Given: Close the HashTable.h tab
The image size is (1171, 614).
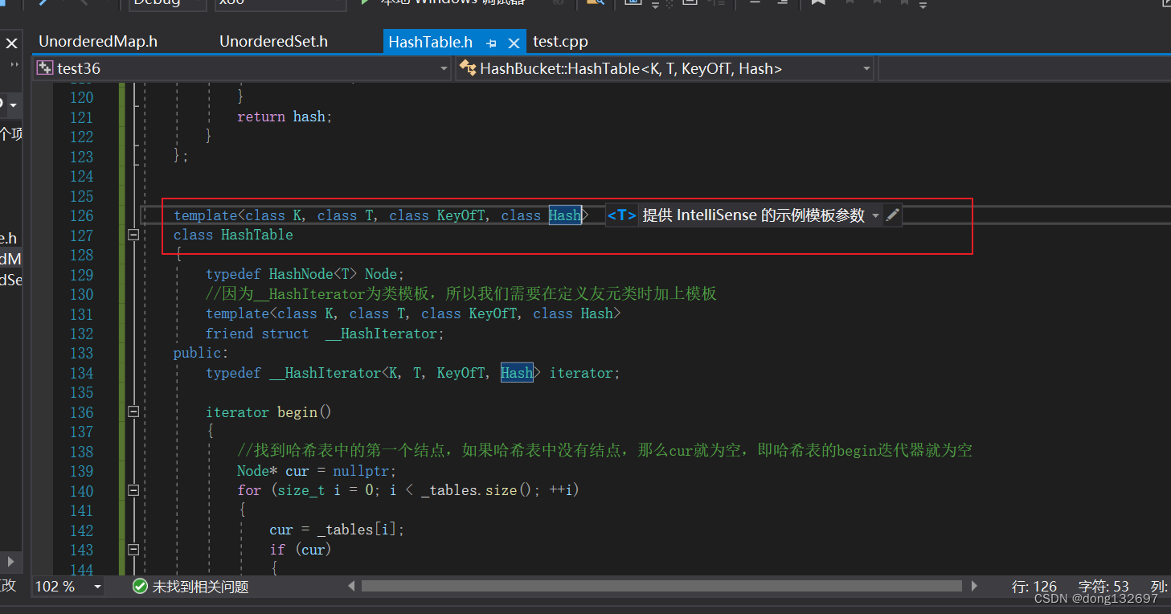Looking at the screenshot, I should click(x=514, y=43).
